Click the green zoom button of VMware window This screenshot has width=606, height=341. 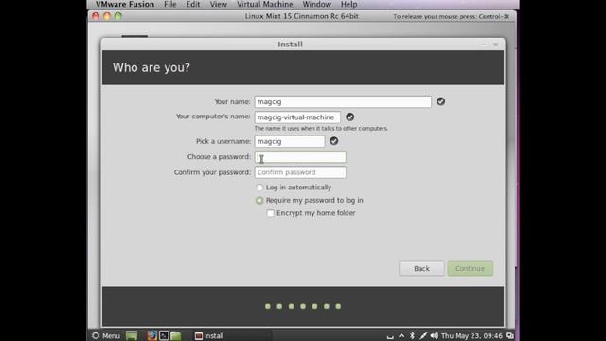(118, 16)
